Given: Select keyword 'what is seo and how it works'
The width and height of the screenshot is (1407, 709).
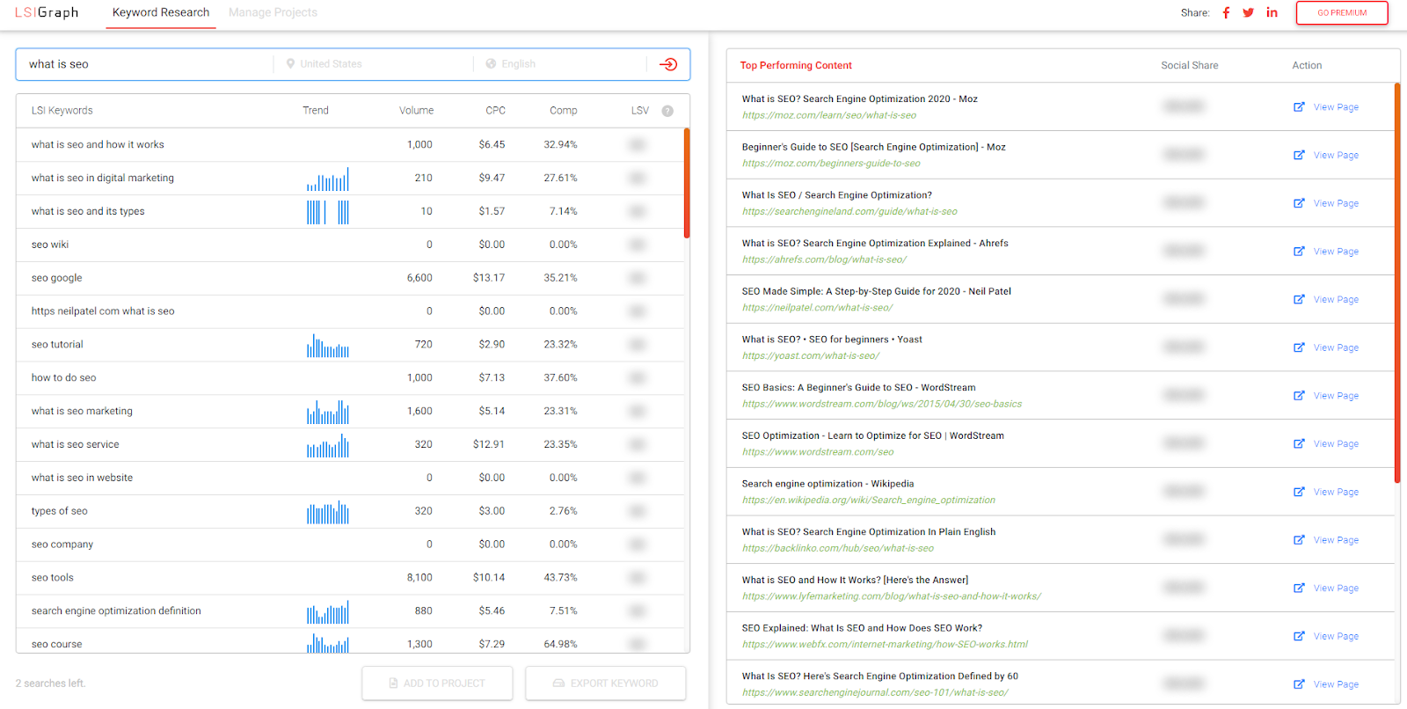Looking at the screenshot, I should pyautogui.click(x=98, y=145).
